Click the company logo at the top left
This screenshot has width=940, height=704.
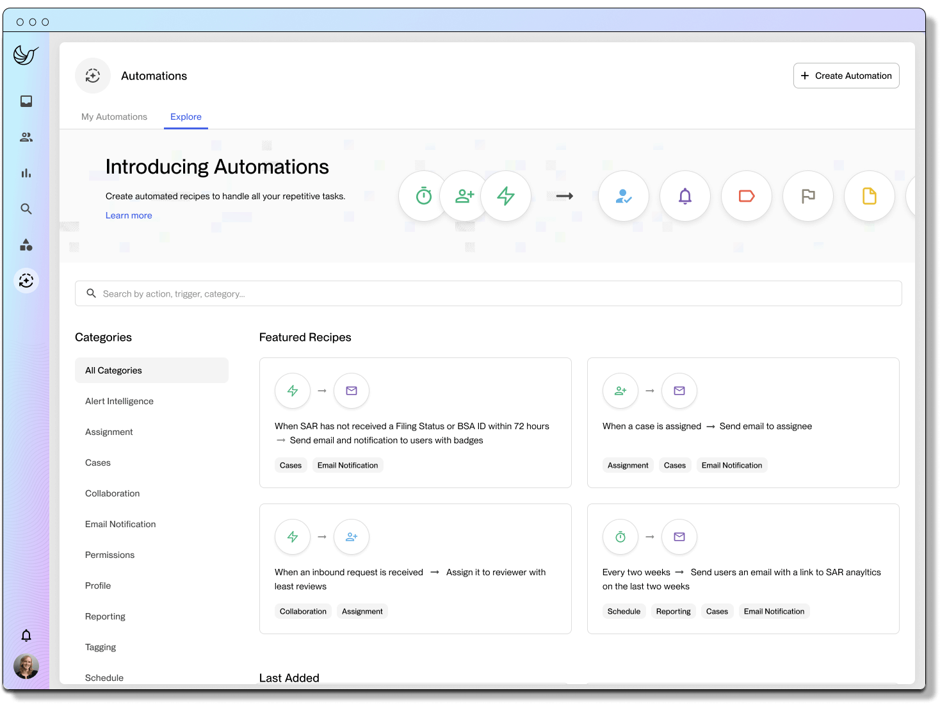26,55
